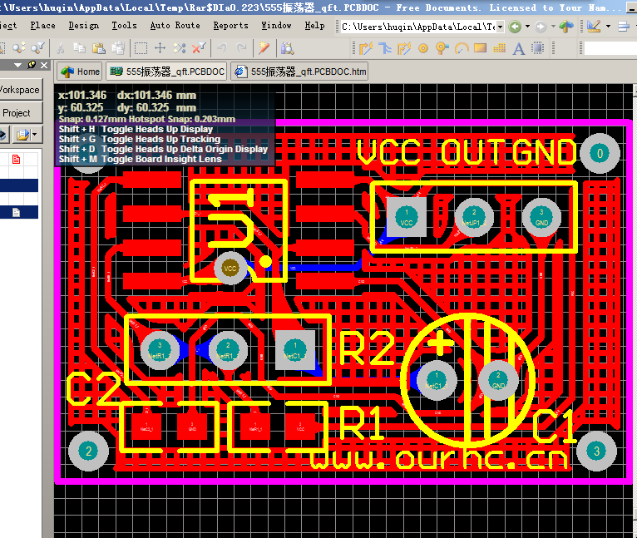
Task: Click the Cross Probe wand icon
Action: pyautogui.click(x=264, y=49)
